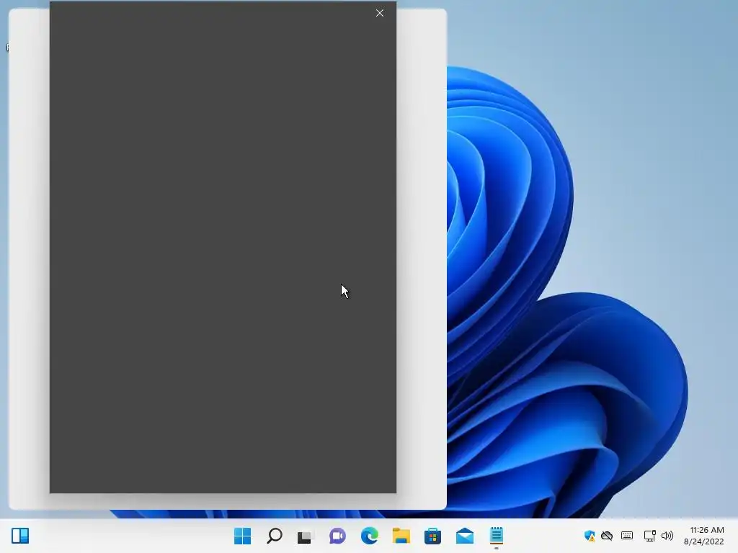Open the Windows Start menu
The height and width of the screenshot is (553, 738).
point(242,536)
